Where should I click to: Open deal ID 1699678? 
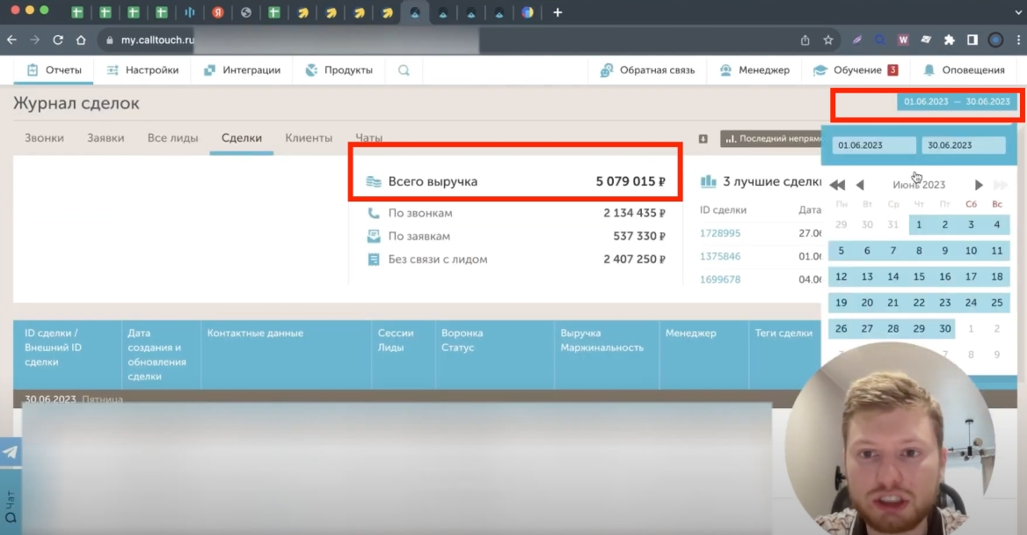coord(720,279)
